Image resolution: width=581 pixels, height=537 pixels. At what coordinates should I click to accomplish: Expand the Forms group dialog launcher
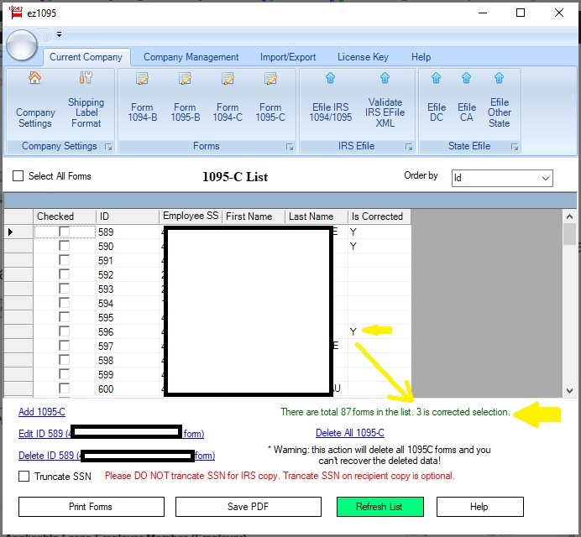[x=290, y=147]
